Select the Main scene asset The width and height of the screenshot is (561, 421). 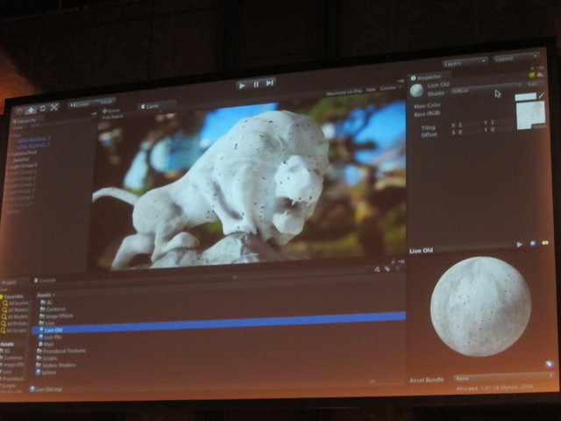point(46,344)
